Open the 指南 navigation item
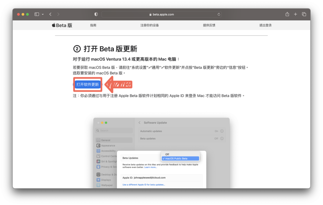The image size is (323, 205). [x=93, y=25]
